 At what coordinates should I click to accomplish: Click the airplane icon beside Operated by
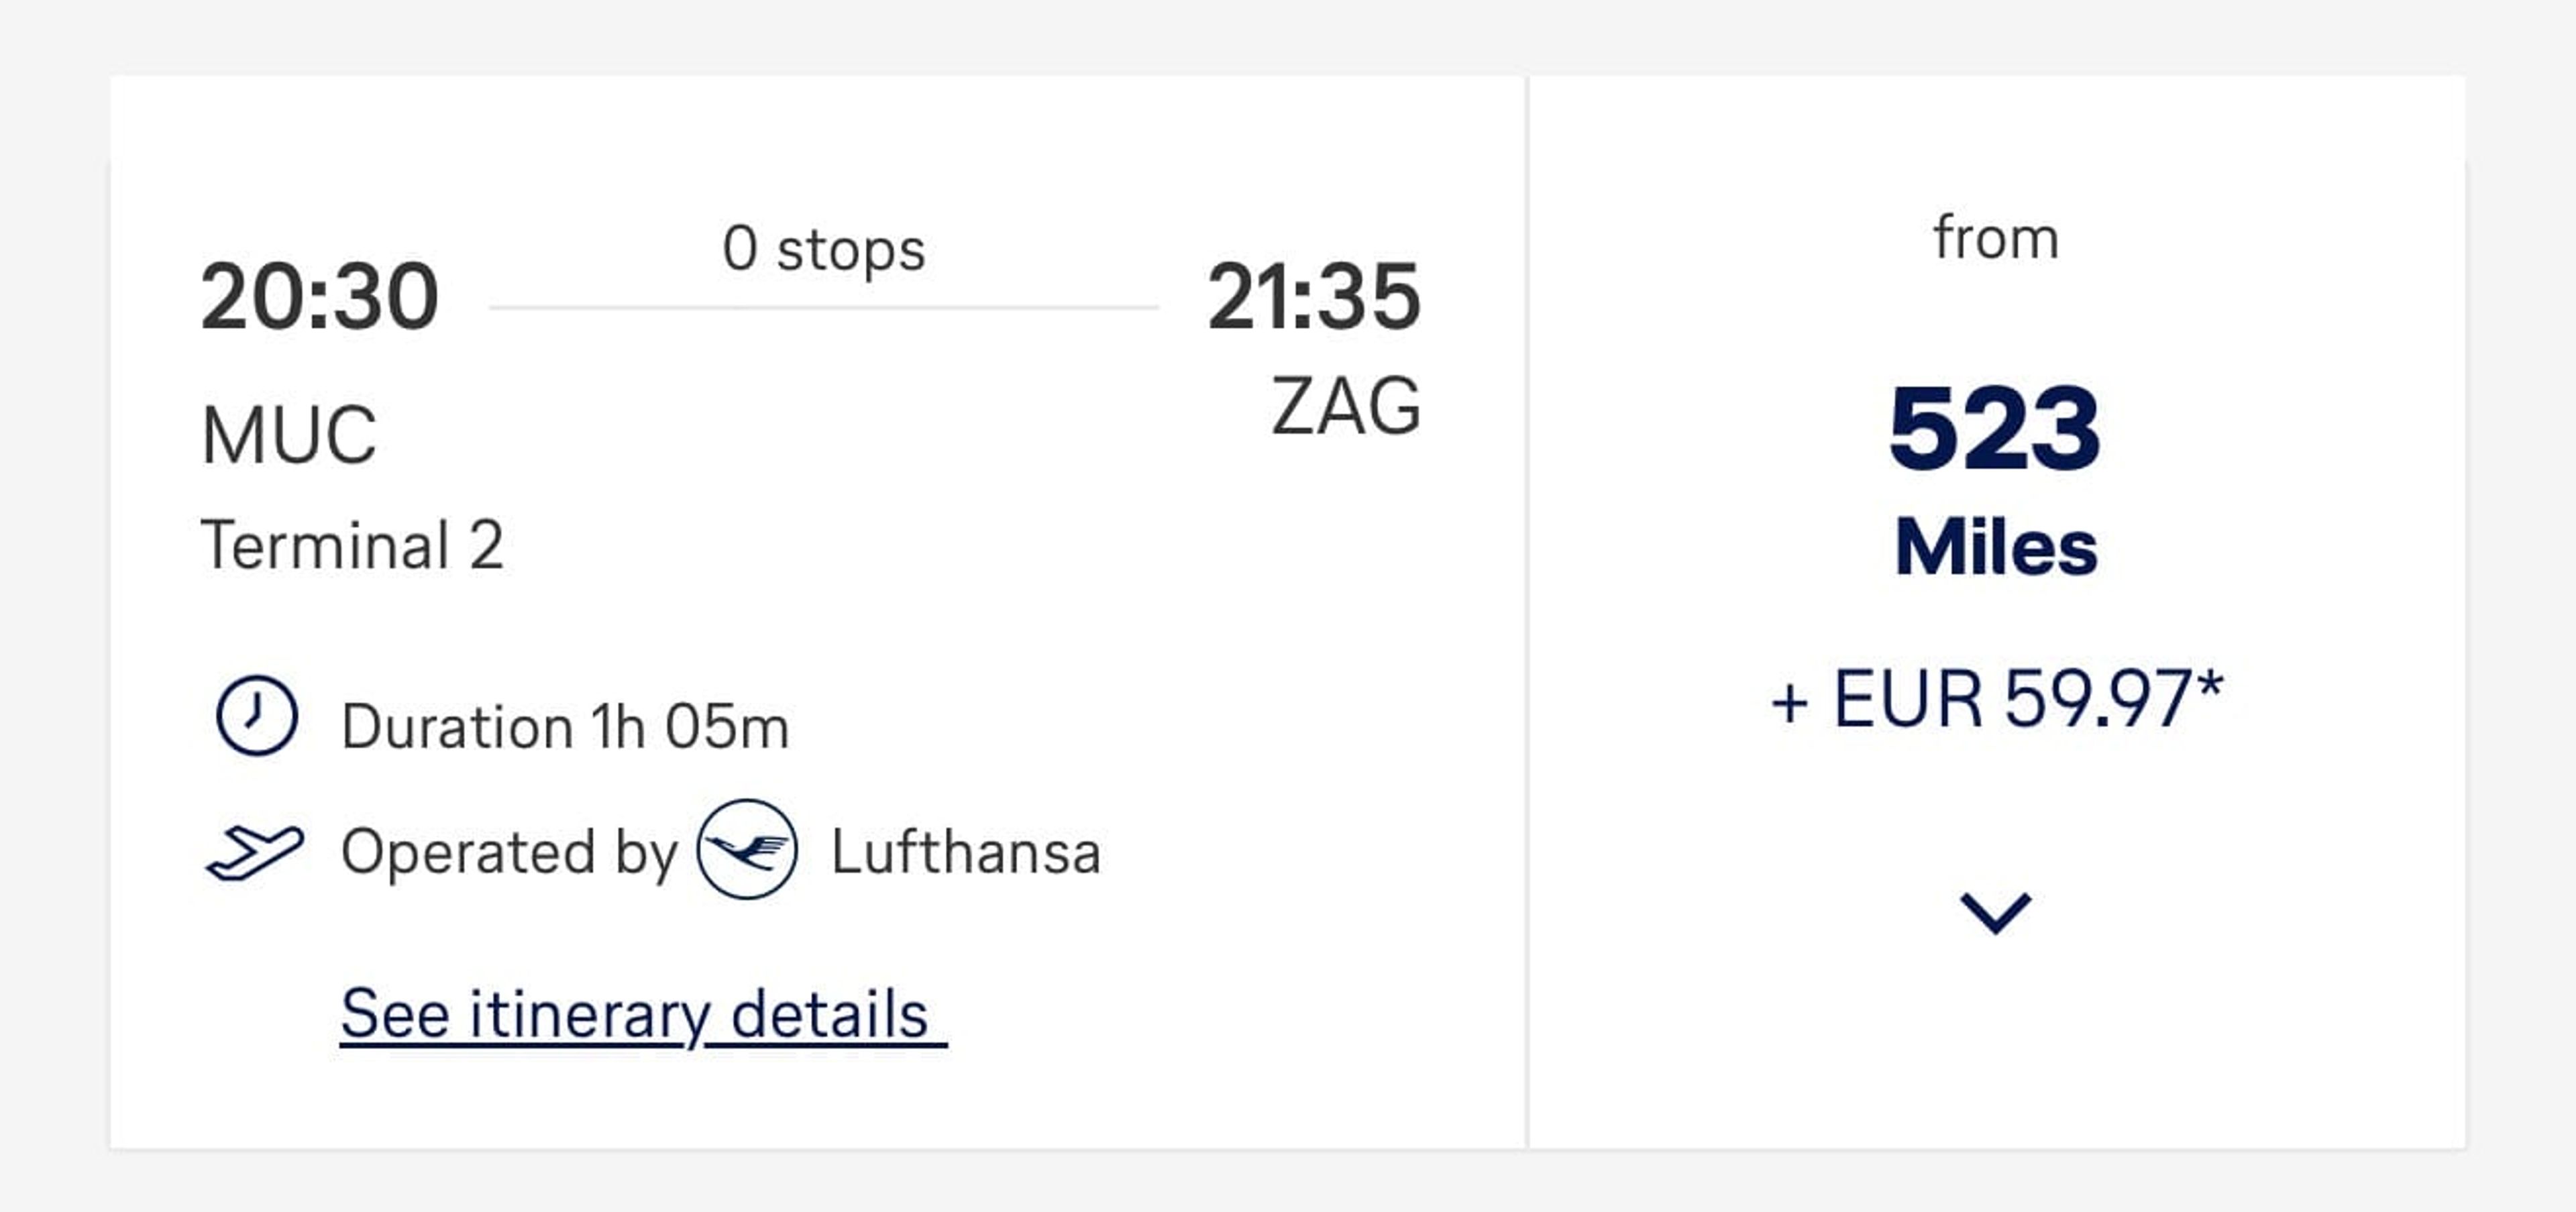tap(255, 853)
